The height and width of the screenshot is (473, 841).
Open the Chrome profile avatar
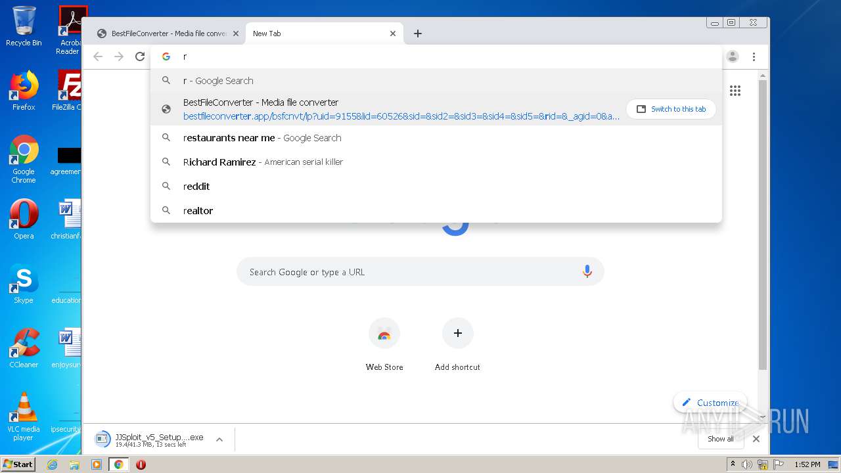click(733, 56)
